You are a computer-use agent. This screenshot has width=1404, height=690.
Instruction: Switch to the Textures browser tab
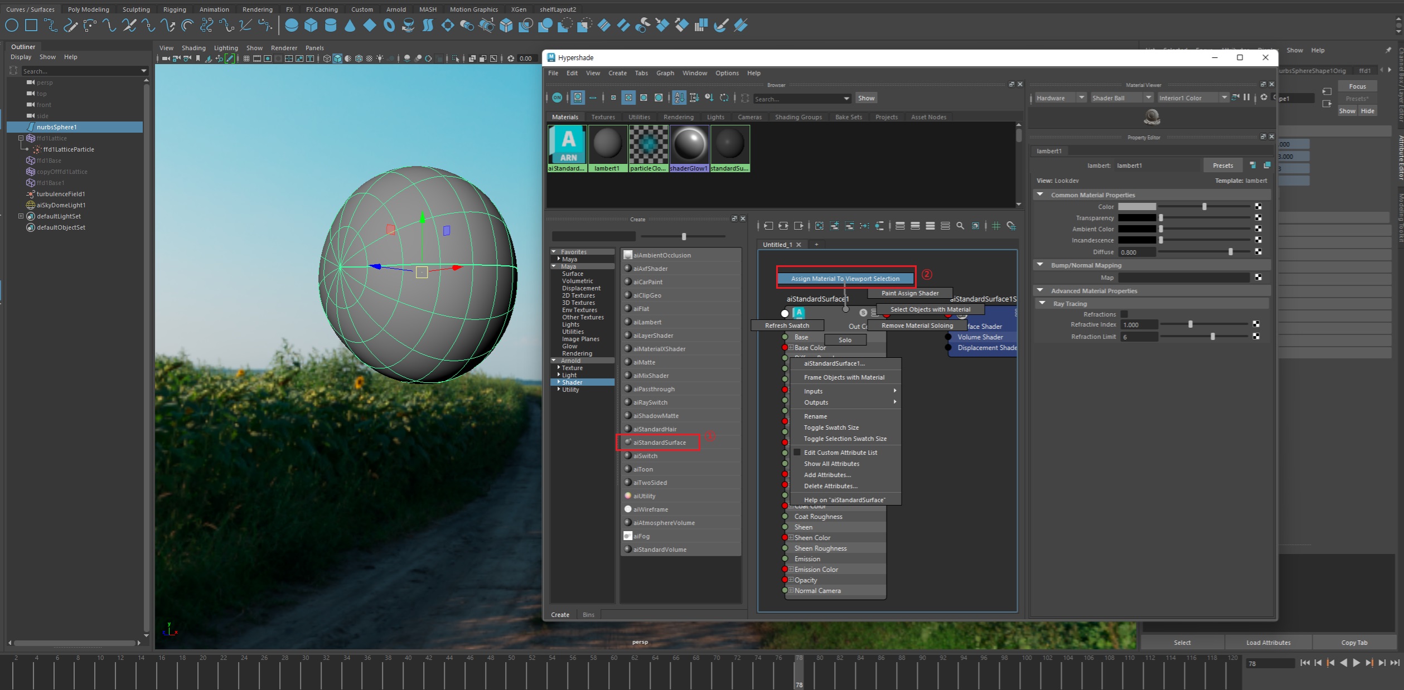point(603,117)
